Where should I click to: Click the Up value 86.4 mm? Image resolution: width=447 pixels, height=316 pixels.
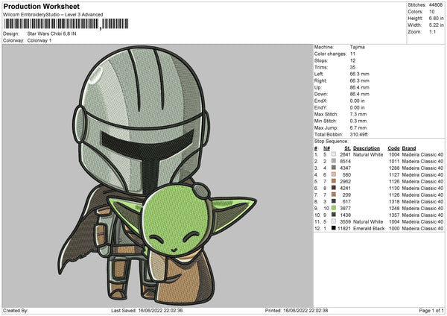[360, 87]
